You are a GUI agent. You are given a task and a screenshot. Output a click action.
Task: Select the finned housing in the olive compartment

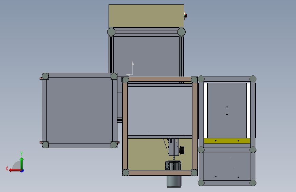(173, 166)
